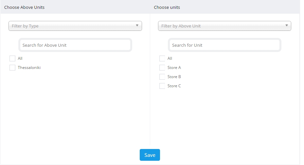Check the All box in the units column
This screenshot has height=165, width=304.
[x=162, y=58]
